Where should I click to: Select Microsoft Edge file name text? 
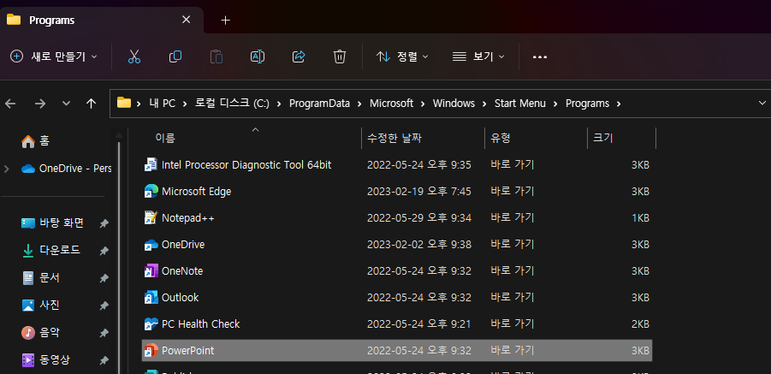click(x=196, y=192)
